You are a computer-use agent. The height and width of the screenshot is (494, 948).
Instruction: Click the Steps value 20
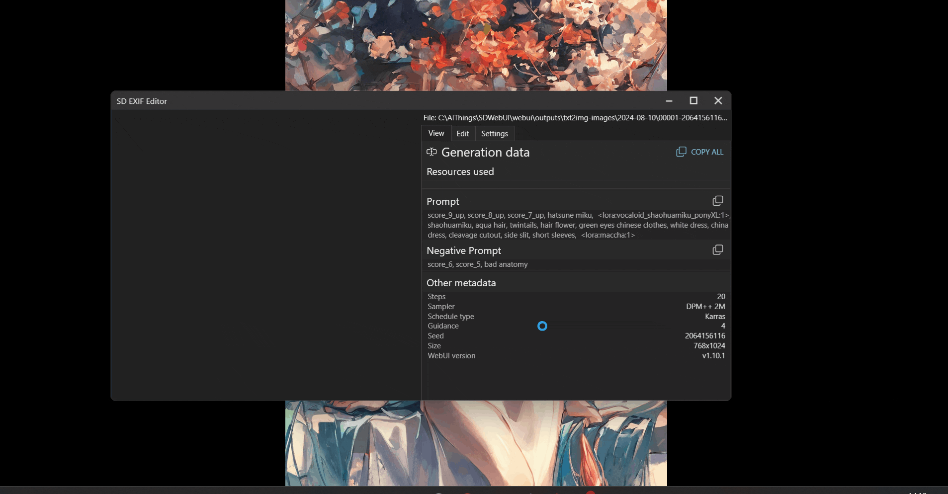(x=721, y=297)
